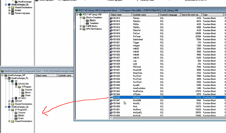
Task: Click S7 Program(1) folder icon
Action: click(x=13, y=110)
